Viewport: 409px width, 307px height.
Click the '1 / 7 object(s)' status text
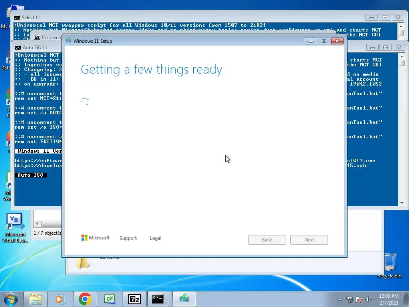[48, 233]
